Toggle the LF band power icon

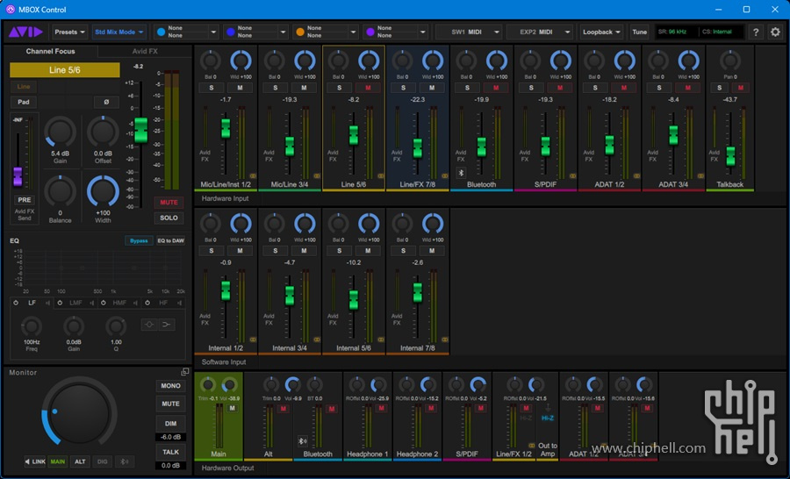click(x=16, y=303)
